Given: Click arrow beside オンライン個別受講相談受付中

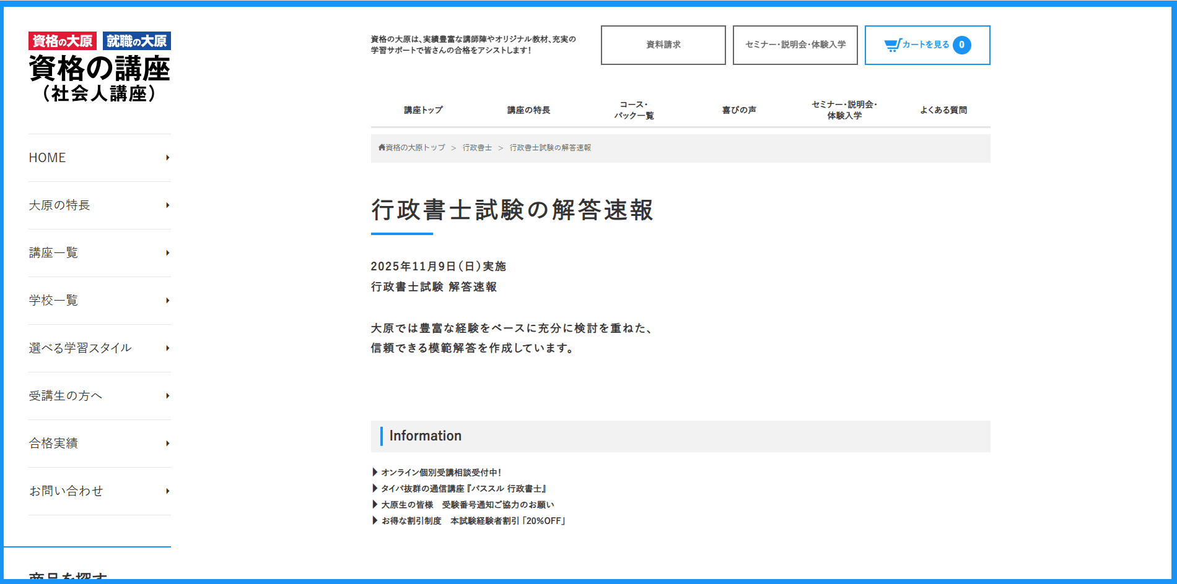Looking at the screenshot, I should 375,472.
